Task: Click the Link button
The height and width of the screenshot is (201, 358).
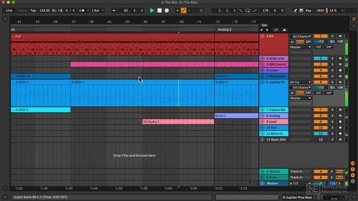Action: click(9, 11)
